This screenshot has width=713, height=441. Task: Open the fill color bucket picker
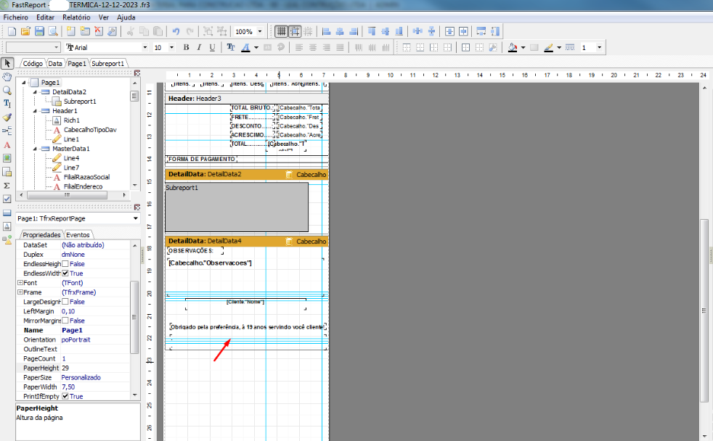pyautogui.click(x=513, y=47)
